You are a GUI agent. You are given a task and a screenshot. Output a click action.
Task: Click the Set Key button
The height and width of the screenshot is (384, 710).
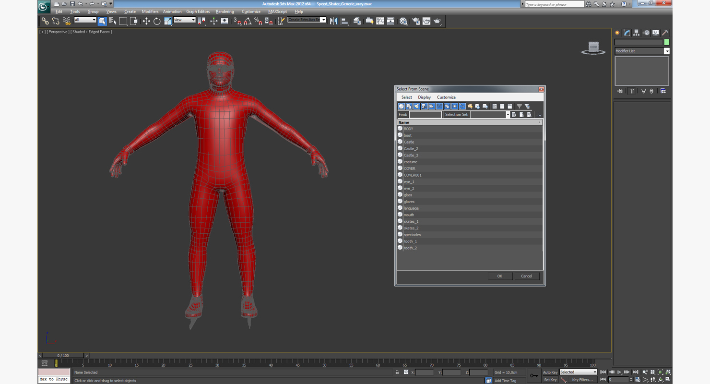[550, 380]
